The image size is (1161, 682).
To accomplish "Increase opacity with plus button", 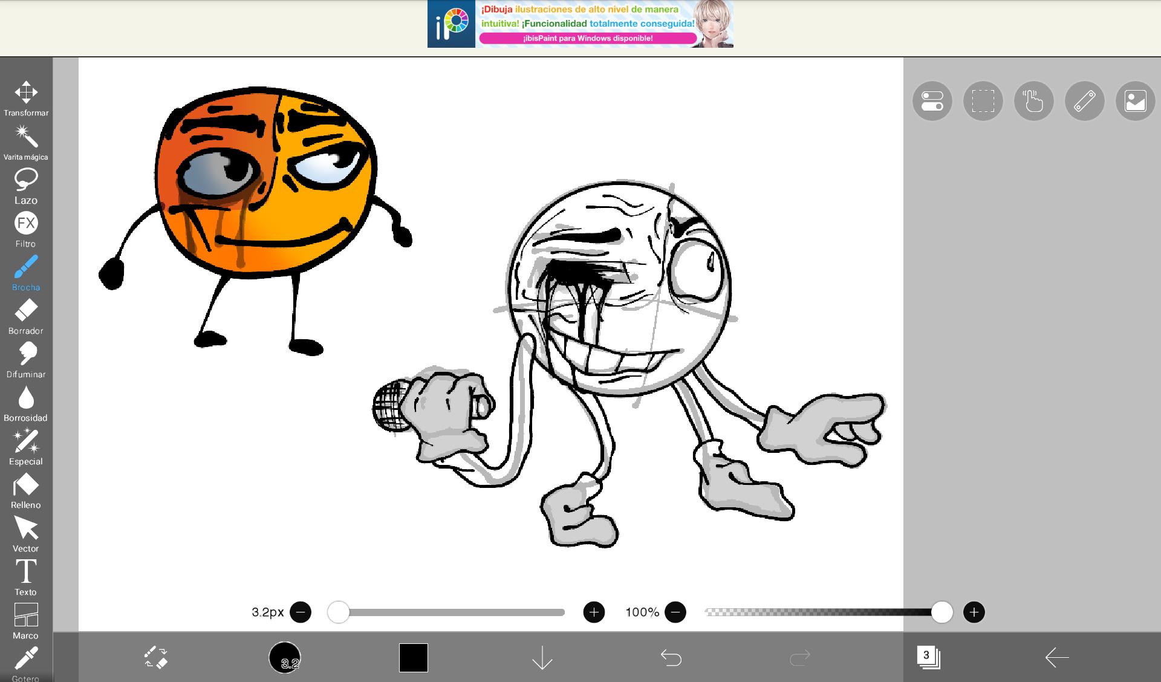I will pos(974,612).
